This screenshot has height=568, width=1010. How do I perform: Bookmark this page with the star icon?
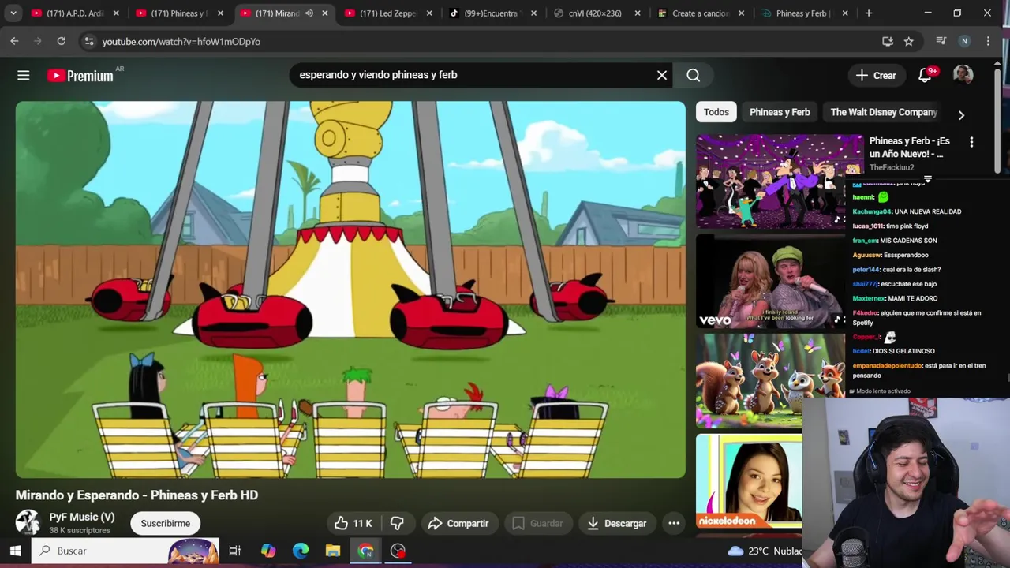(908, 41)
